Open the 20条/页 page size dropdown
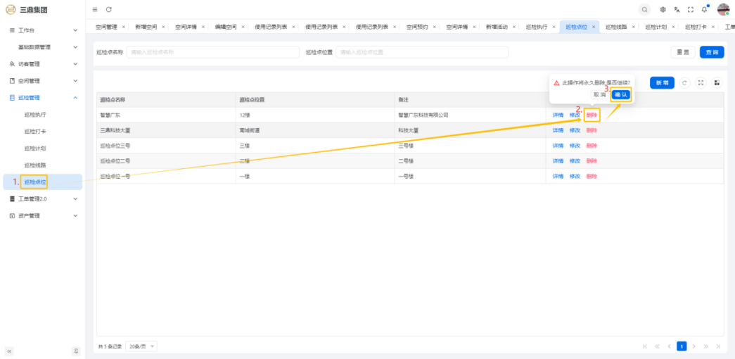 [142, 346]
